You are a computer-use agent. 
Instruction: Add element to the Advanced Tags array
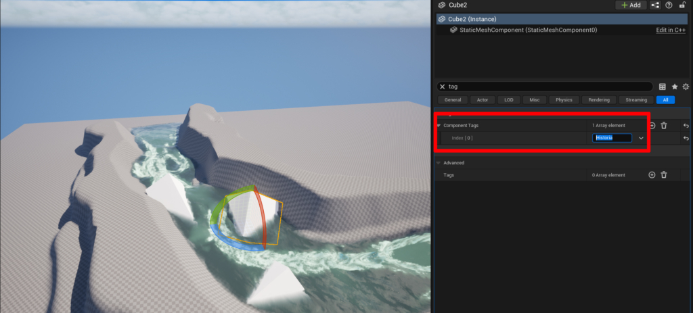point(652,175)
